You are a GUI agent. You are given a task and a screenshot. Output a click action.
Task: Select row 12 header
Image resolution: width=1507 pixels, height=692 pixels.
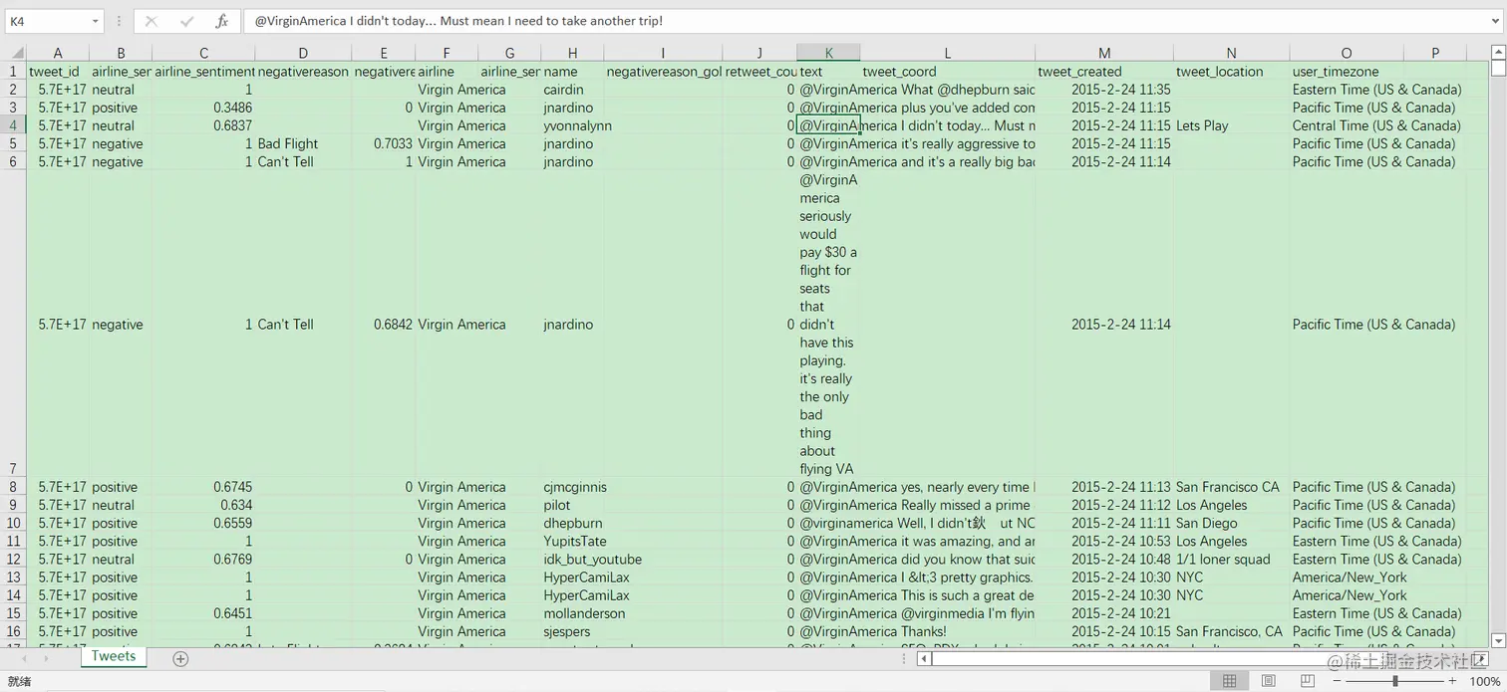tap(13, 560)
